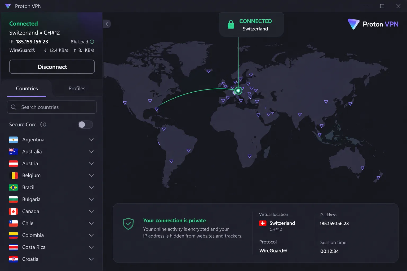Collapse the sidebar with the arrow button
Screen dimensions: 407x271
(x=107, y=24)
